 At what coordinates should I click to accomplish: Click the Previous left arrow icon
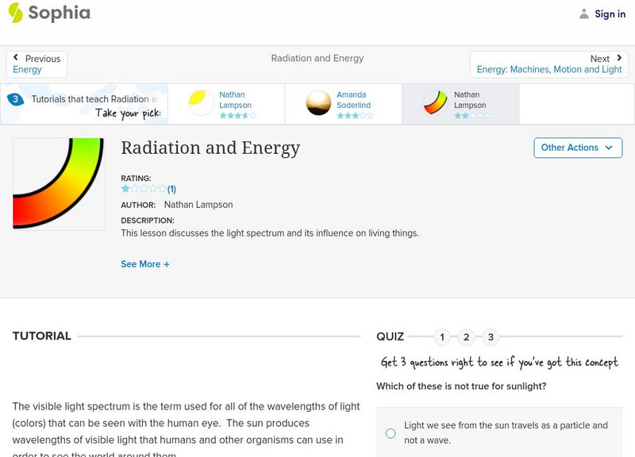(x=17, y=58)
